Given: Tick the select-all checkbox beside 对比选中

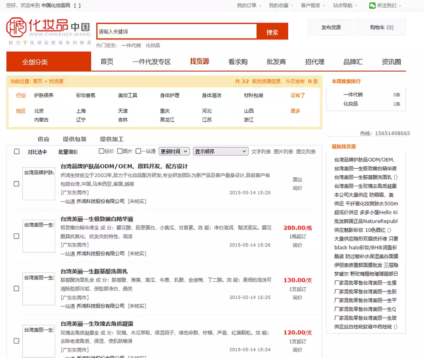Looking at the screenshot, I should (x=17, y=151).
